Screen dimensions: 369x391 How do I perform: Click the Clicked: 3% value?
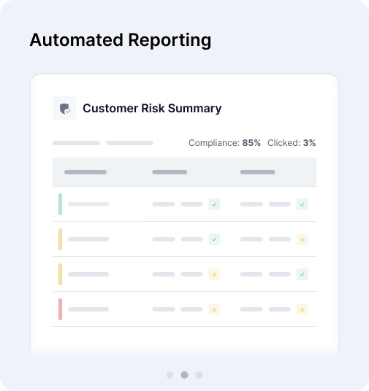(x=292, y=143)
